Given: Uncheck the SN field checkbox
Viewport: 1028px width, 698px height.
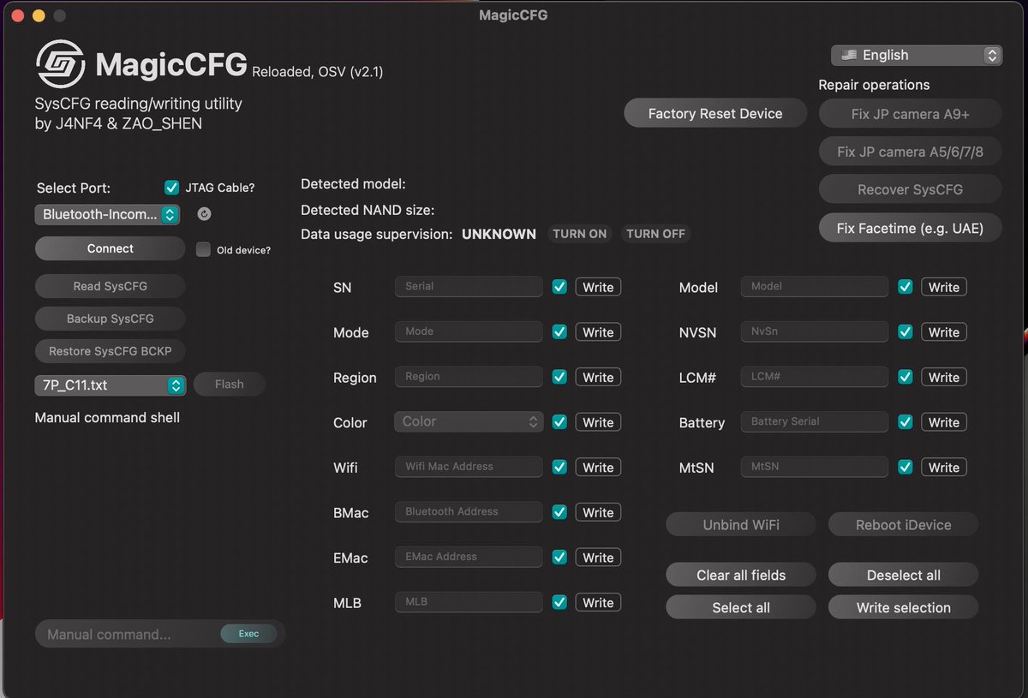Looking at the screenshot, I should [559, 287].
